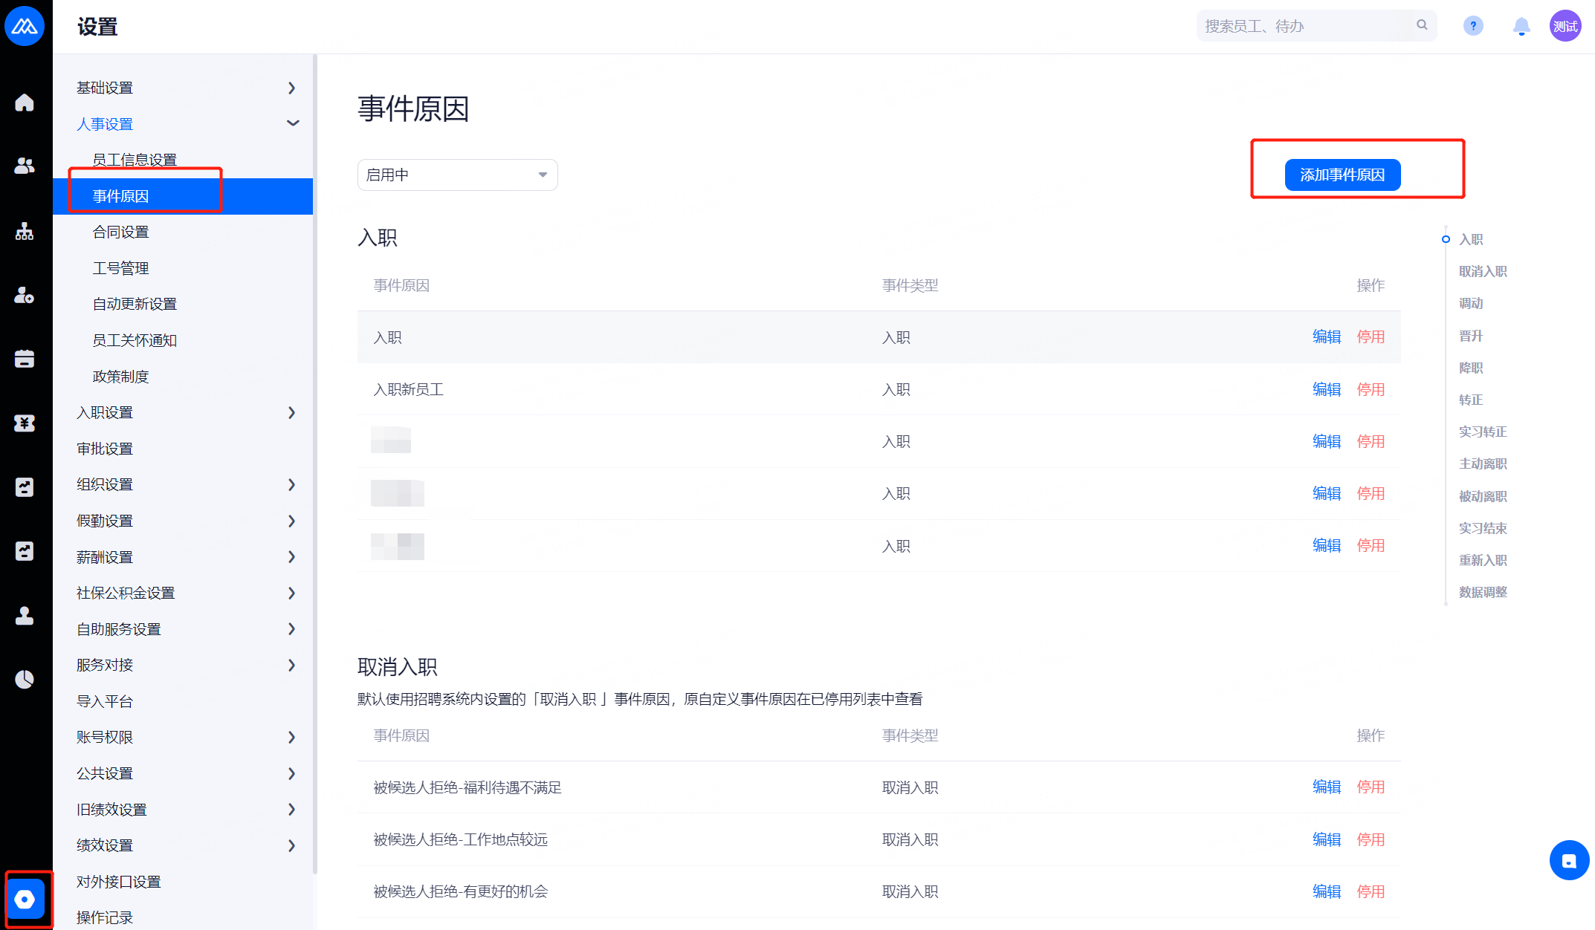Jump to 实习转正 anchor in right navigation
This screenshot has width=1595, height=930.
tap(1483, 432)
